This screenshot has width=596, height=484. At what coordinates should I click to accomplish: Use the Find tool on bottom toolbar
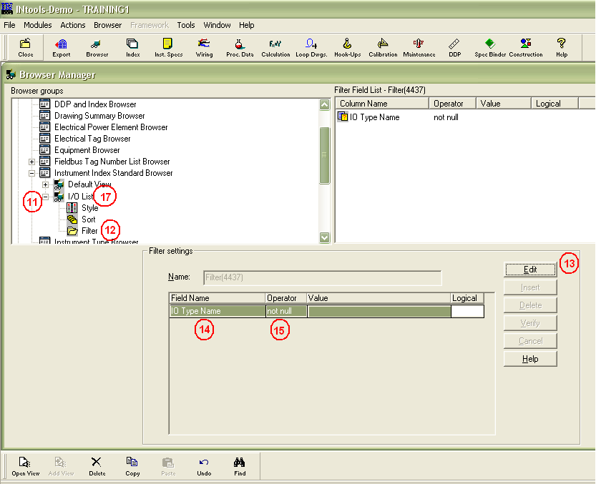click(240, 466)
